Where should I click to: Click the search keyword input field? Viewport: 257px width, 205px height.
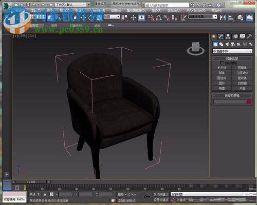[x=167, y=5]
